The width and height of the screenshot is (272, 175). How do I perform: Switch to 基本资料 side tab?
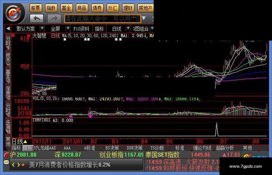coord(8,76)
